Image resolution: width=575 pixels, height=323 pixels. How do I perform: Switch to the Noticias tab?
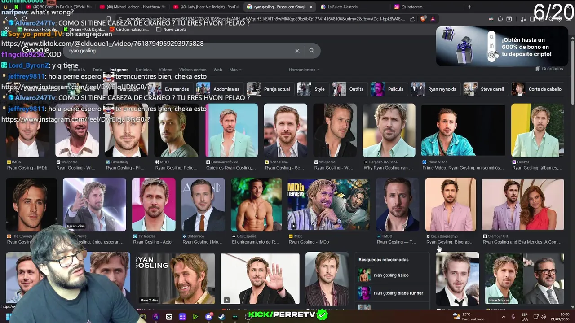click(x=144, y=70)
